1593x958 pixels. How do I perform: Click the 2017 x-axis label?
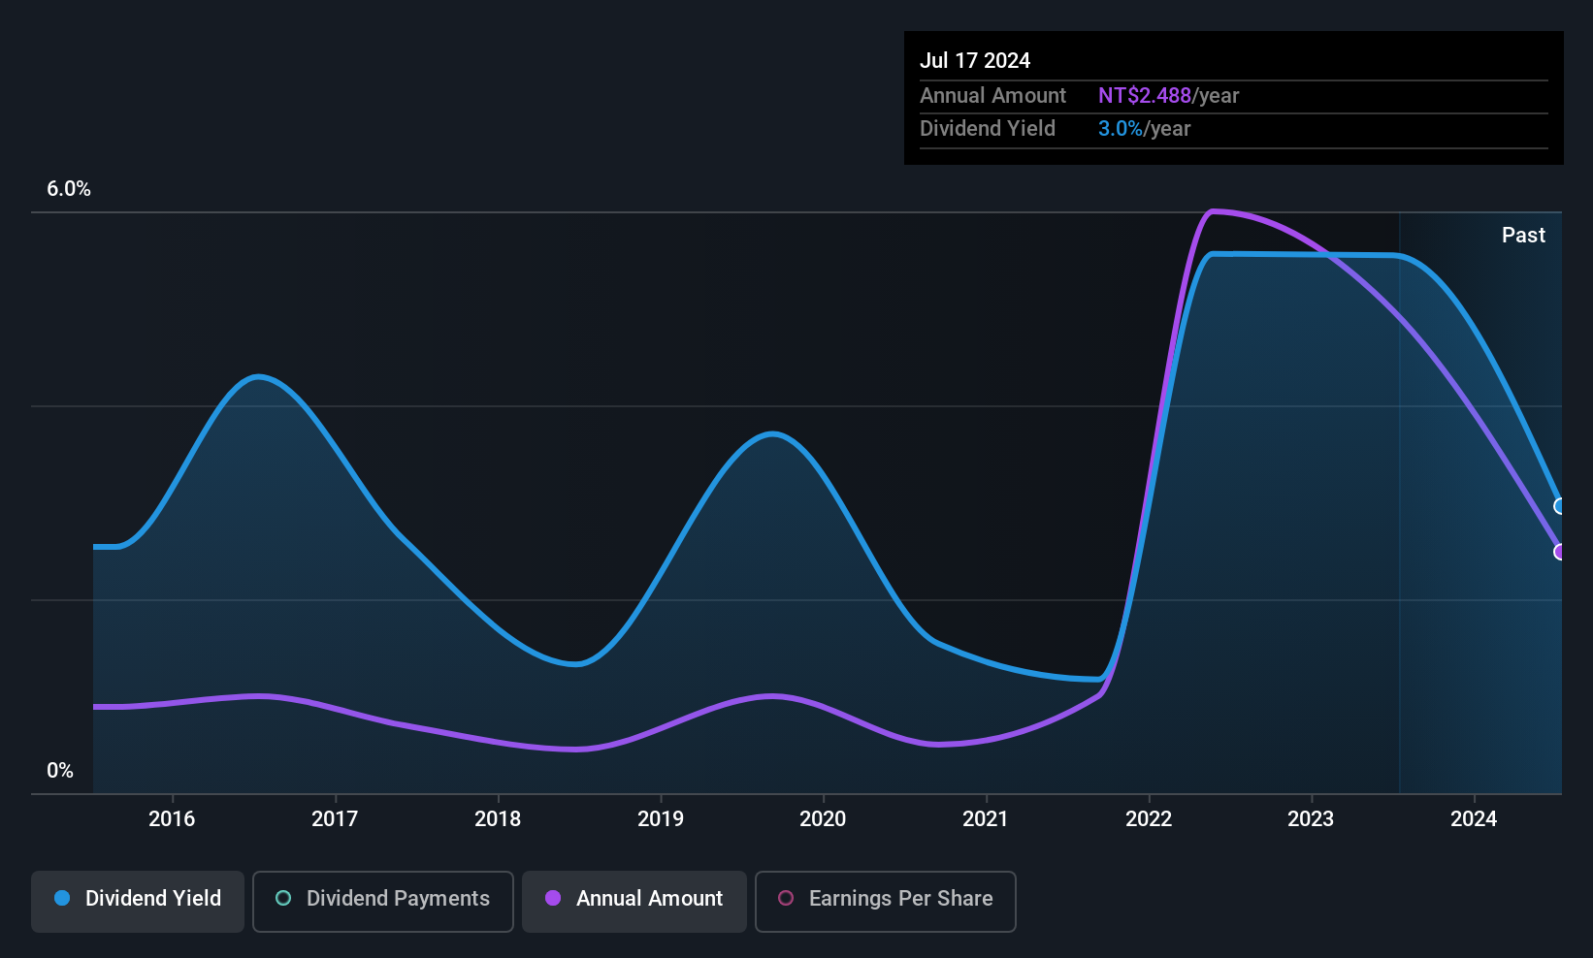coord(335,819)
